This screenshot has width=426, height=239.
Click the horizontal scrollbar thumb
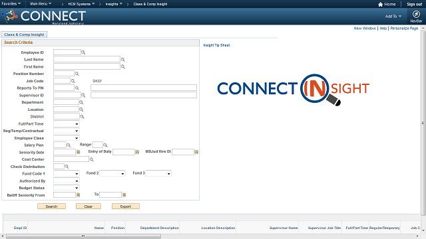(83, 236)
